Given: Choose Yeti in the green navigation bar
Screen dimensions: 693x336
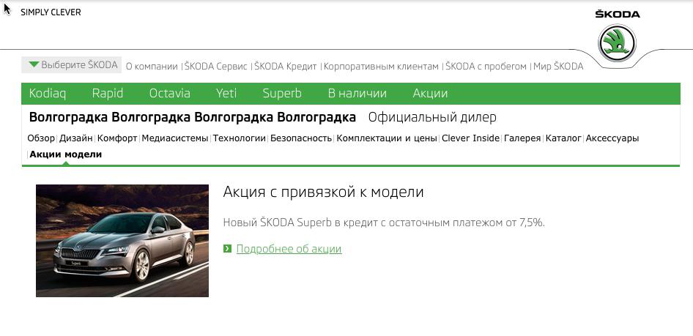Looking at the screenshot, I should 226,93.
